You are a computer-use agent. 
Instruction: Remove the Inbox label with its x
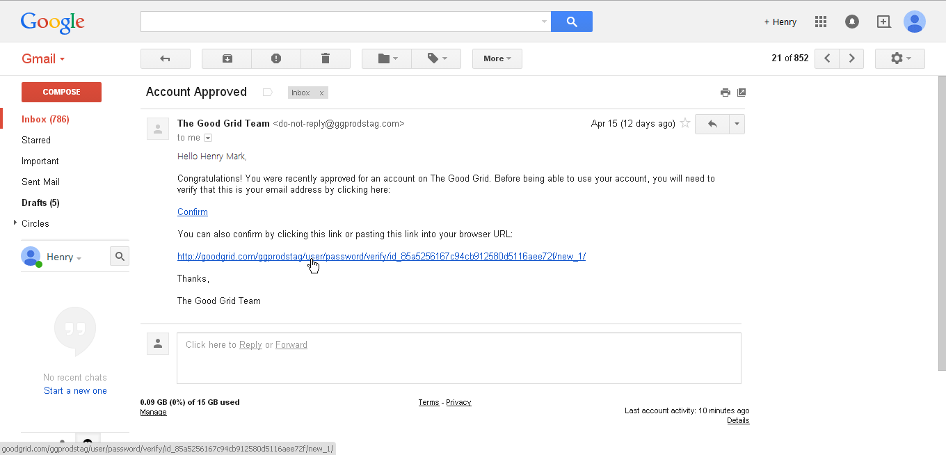tap(321, 93)
